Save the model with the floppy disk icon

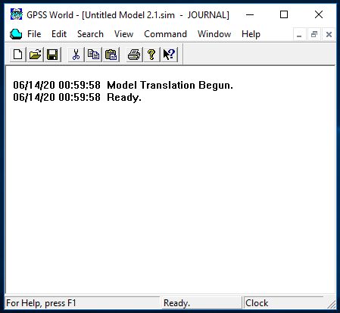pyautogui.click(x=52, y=55)
